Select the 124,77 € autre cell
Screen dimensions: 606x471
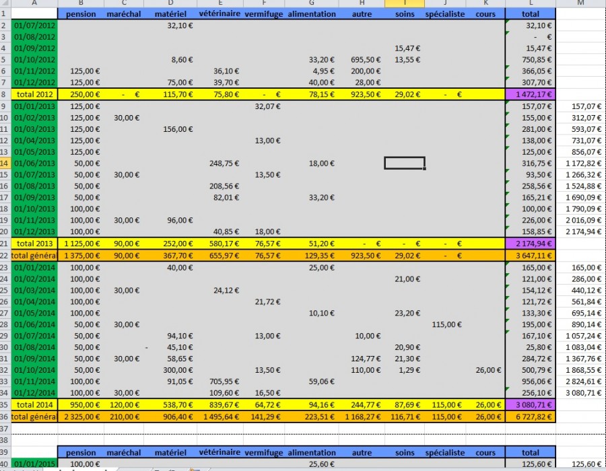coord(362,359)
